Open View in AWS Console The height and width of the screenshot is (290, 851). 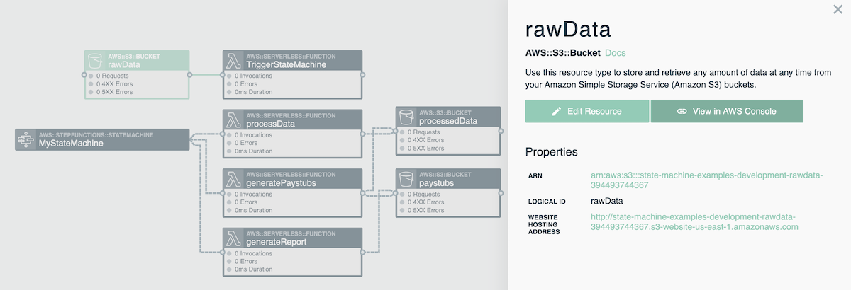727,111
